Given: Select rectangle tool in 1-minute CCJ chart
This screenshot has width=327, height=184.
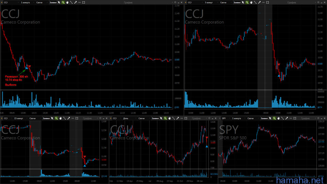Looking at the screenshot, I should pyautogui.click(x=84, y=2).
